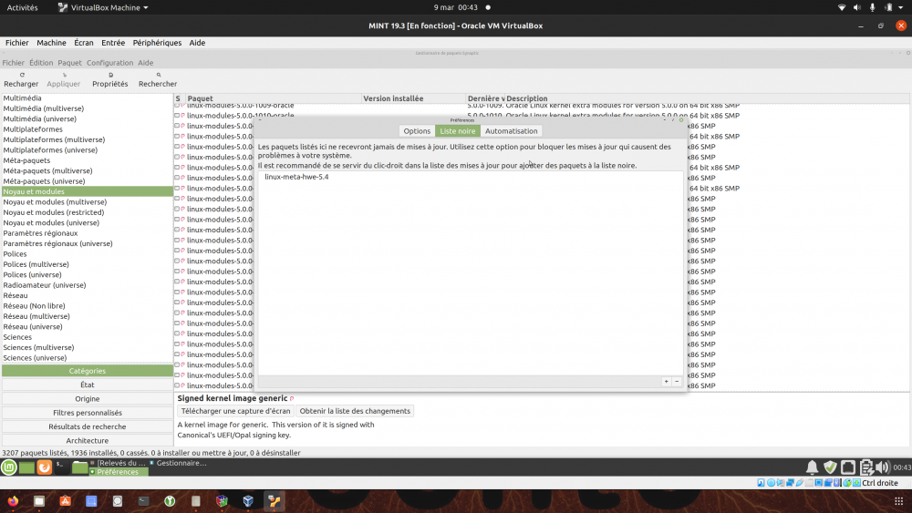The height and width of the screenshot is (513, 912).
Task: Click the VirtualBox audio status icon
Action: pos(781,483)
